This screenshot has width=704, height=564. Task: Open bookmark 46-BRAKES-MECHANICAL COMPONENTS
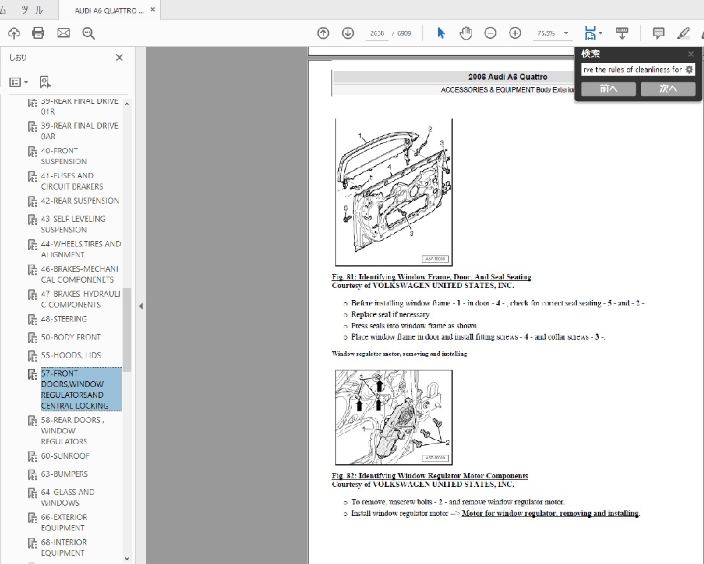coord(80,275)
